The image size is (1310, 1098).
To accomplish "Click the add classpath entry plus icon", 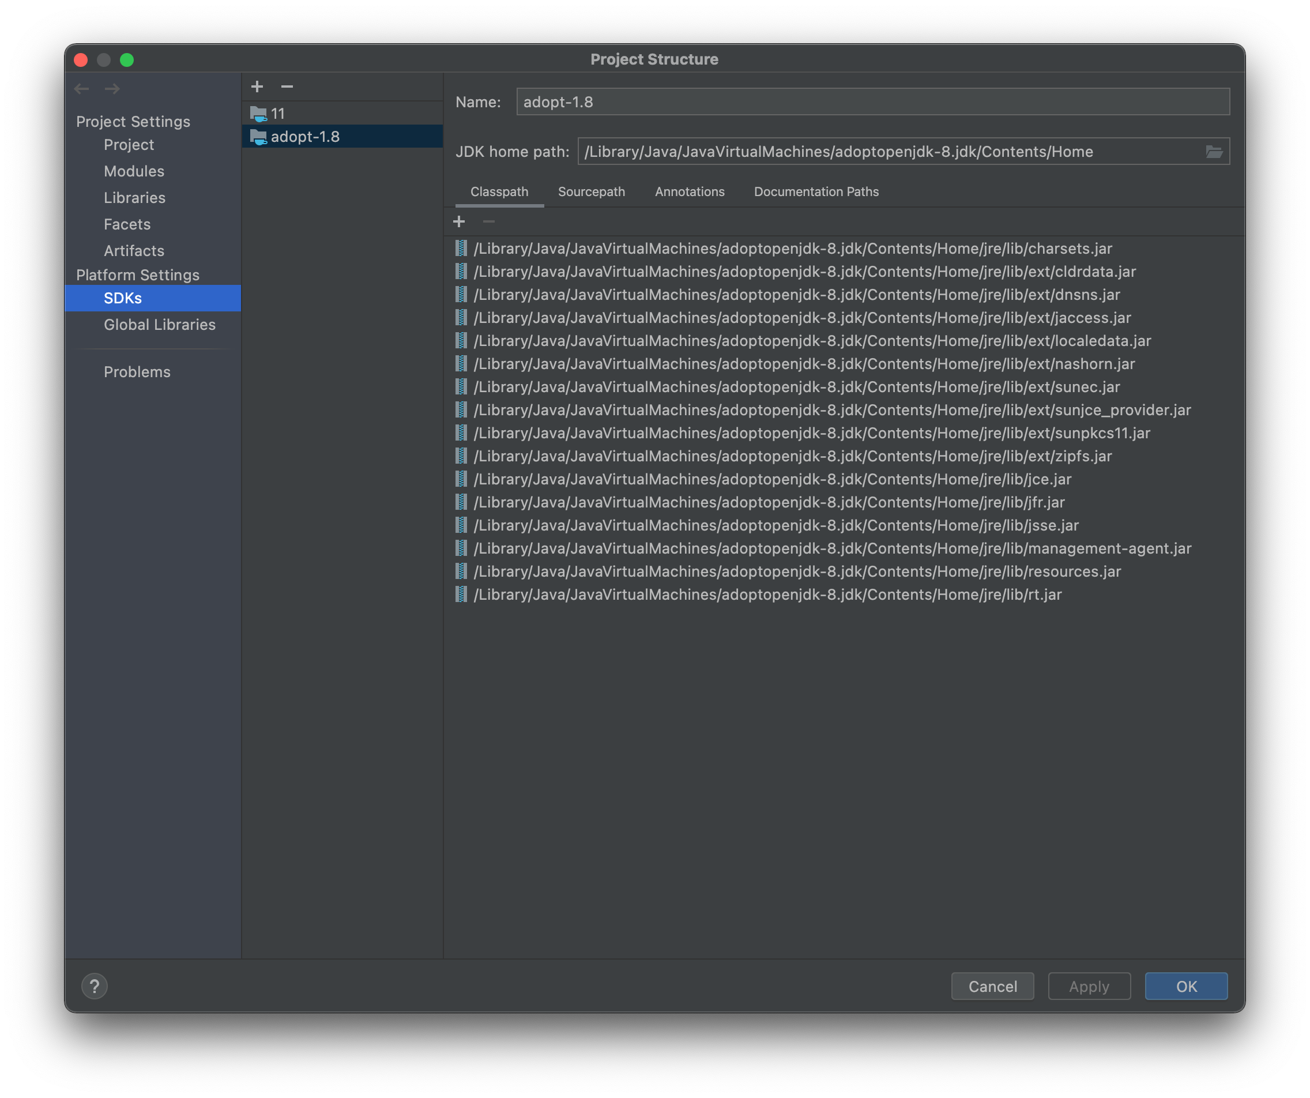I will pos(459,221).
